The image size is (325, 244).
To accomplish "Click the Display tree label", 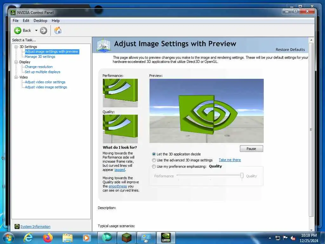I will [x=25, y=62].
